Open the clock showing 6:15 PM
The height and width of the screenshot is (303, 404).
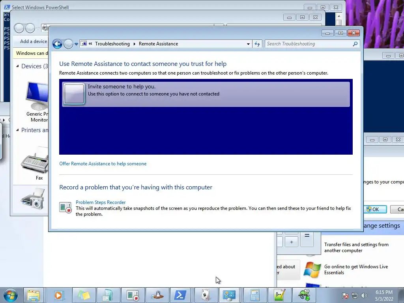[384, 296]
